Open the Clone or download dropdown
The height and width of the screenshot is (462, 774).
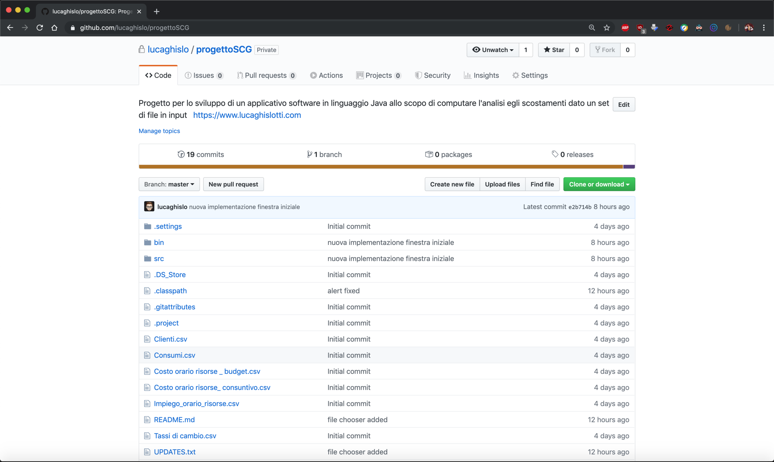coord(599,184)
